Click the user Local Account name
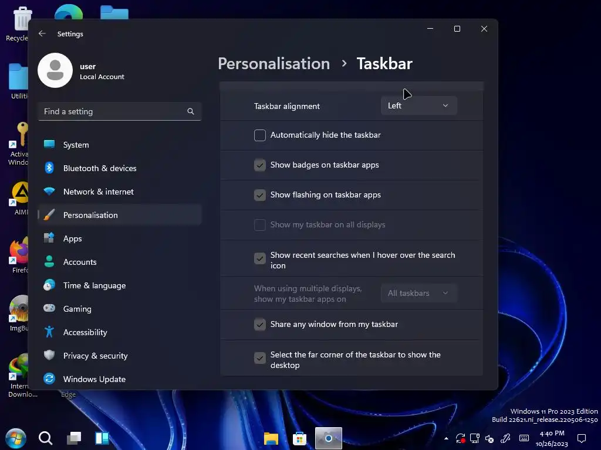Viewport: 601px width, 450px height. [x=102, y=71]
